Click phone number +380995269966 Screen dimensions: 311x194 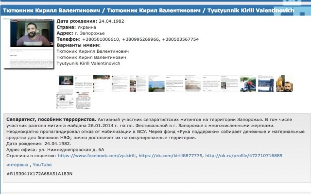140,39
